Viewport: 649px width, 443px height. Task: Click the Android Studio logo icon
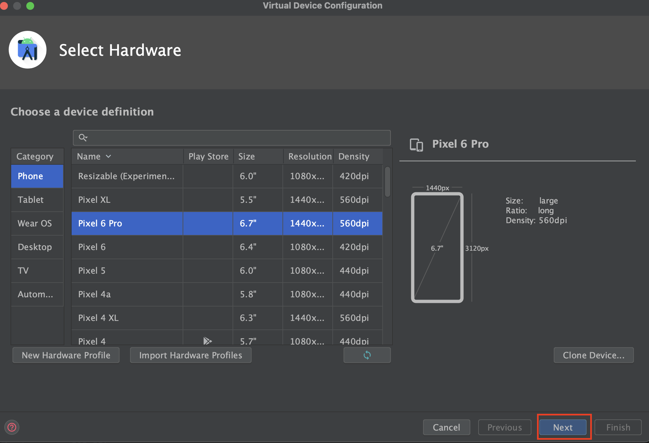point(28,50)
